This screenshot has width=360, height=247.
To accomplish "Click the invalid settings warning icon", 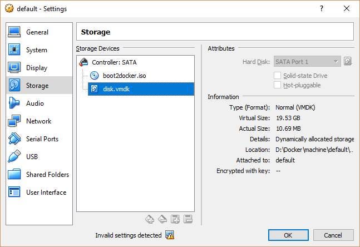I will point(170,235).
